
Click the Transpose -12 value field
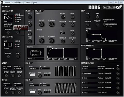pos(7,85)
